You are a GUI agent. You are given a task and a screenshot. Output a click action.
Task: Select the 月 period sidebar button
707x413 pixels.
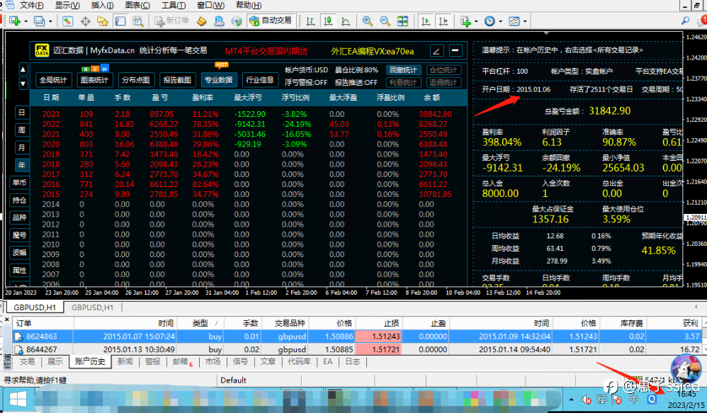(x=21, y=147)
